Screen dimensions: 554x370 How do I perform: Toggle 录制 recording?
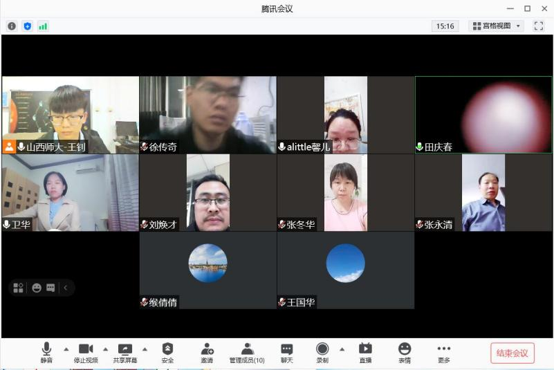322,353
